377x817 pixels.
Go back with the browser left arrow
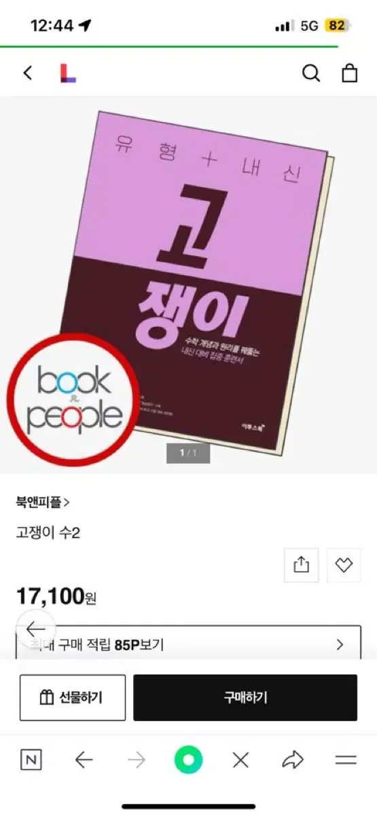coord(84,760)
